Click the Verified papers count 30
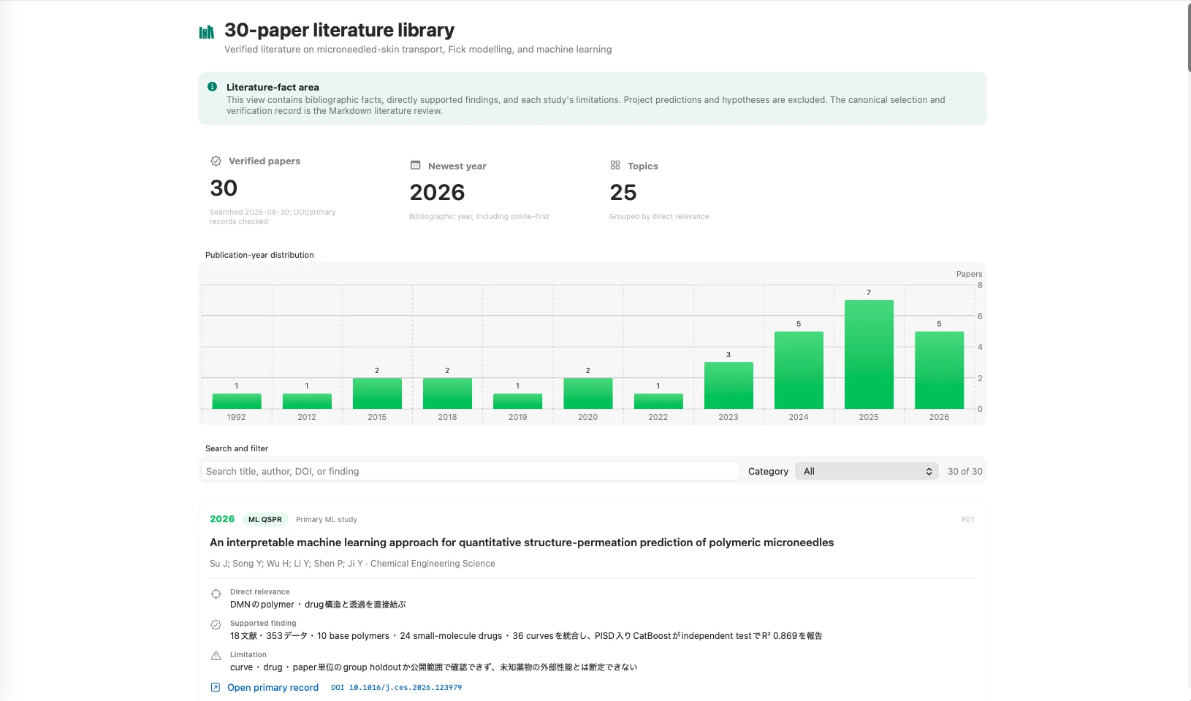1191x701 pixels. pyautogui.click(x=224, y=188)
